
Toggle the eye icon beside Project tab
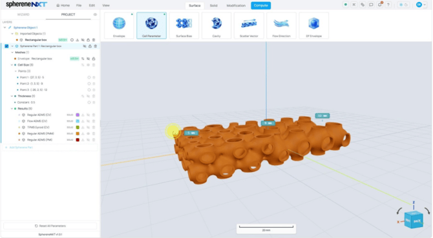(95, 15)
